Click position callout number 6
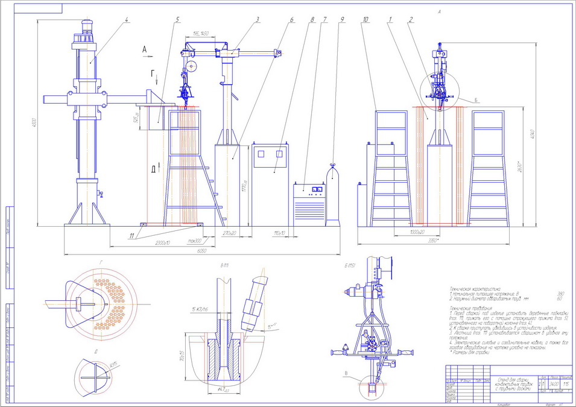576x407 pixels. (x=292, y=19)
